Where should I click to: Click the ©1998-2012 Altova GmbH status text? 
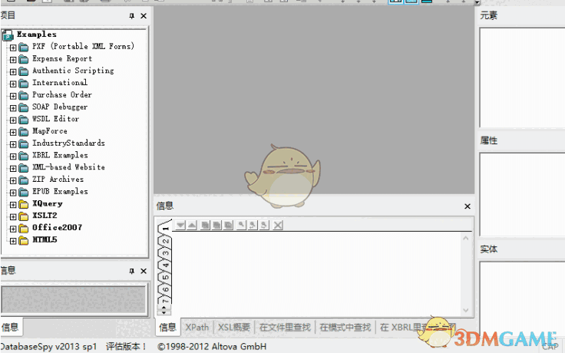(212, 347)
